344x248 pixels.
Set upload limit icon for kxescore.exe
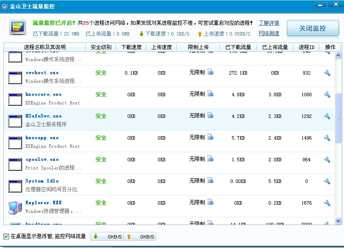pos(210,94)
